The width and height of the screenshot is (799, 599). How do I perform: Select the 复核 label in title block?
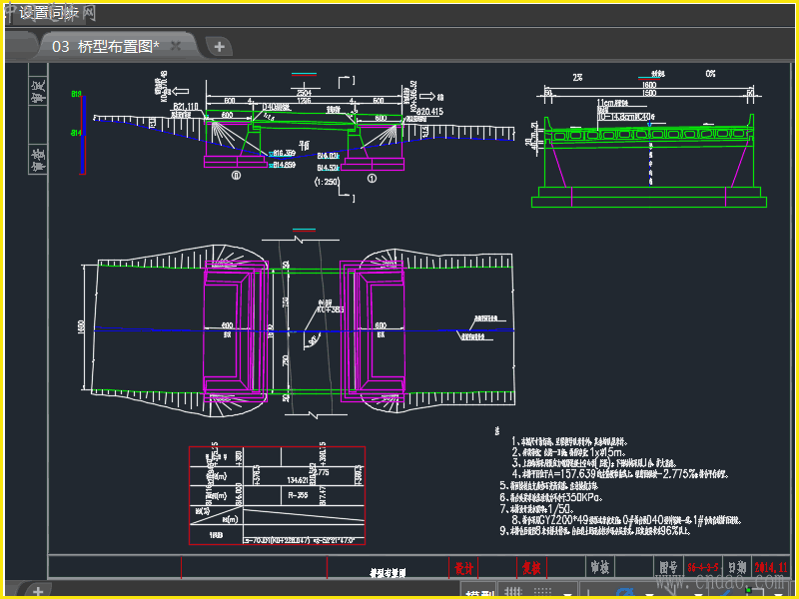(x=531, y=567)
